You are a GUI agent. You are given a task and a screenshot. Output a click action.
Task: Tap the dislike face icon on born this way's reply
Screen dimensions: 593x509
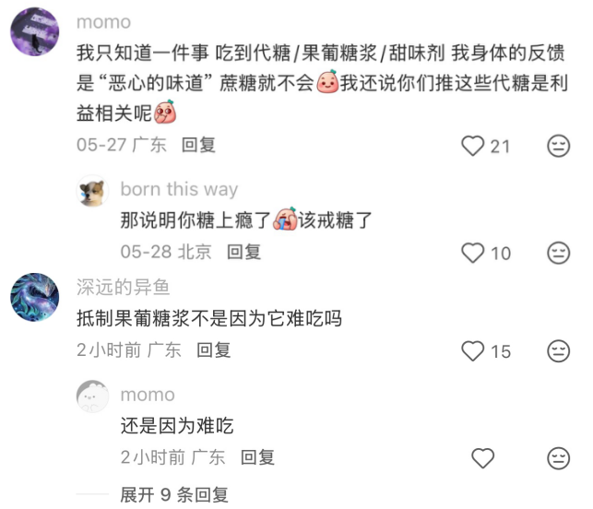(x=559, y=253)
